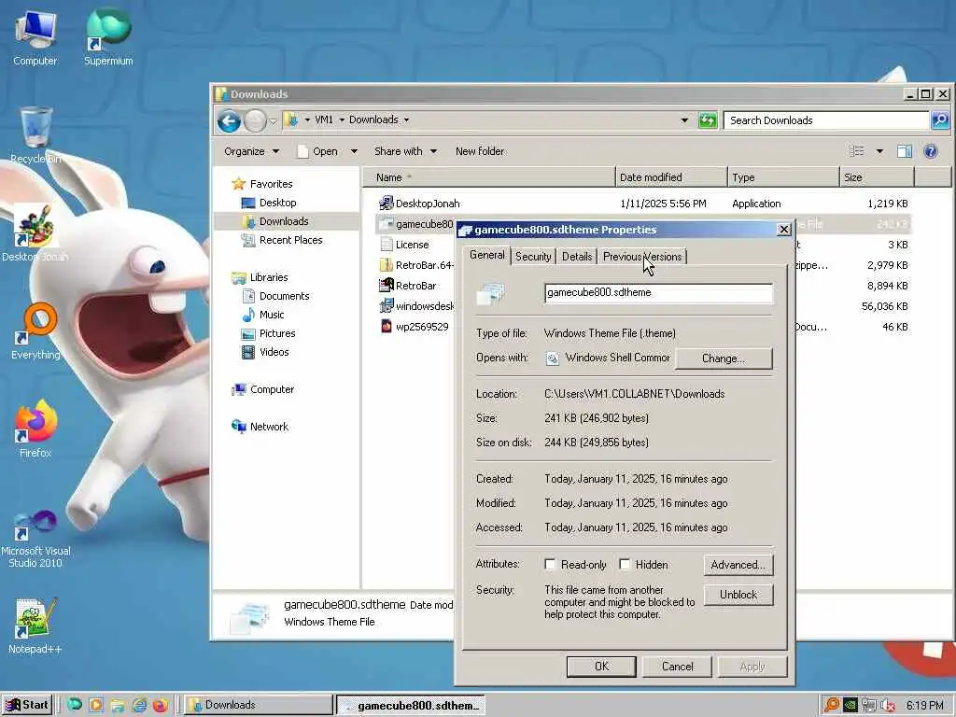Select the DesktopJonah desktop shortcut
This screenshot has height=717, width=956.
(35, 232)
